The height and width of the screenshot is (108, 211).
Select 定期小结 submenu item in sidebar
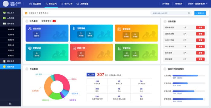click(11, 45)
